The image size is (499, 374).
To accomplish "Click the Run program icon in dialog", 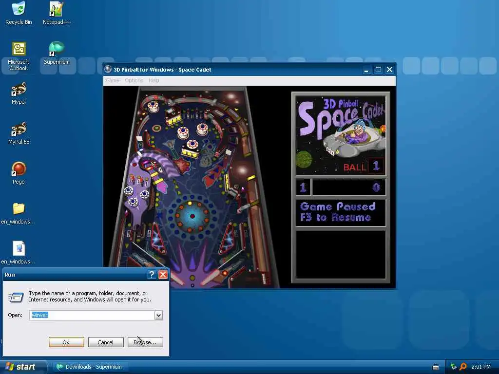I will click(x=16, y=297).
